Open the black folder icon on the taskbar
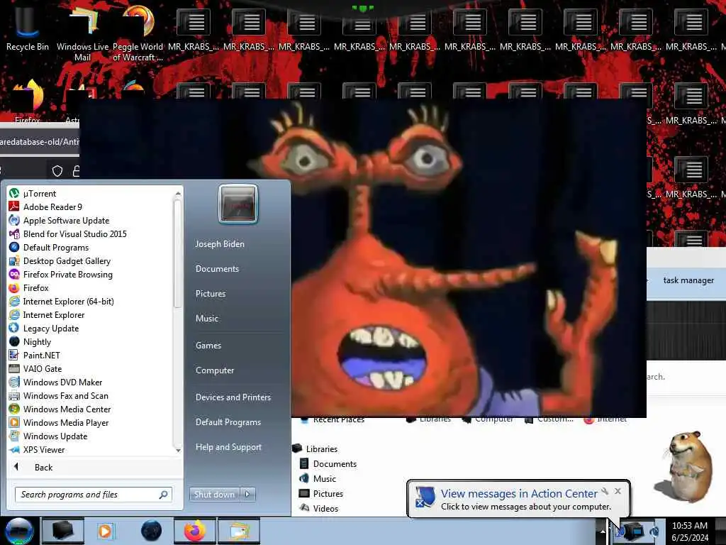 (63, 531)
